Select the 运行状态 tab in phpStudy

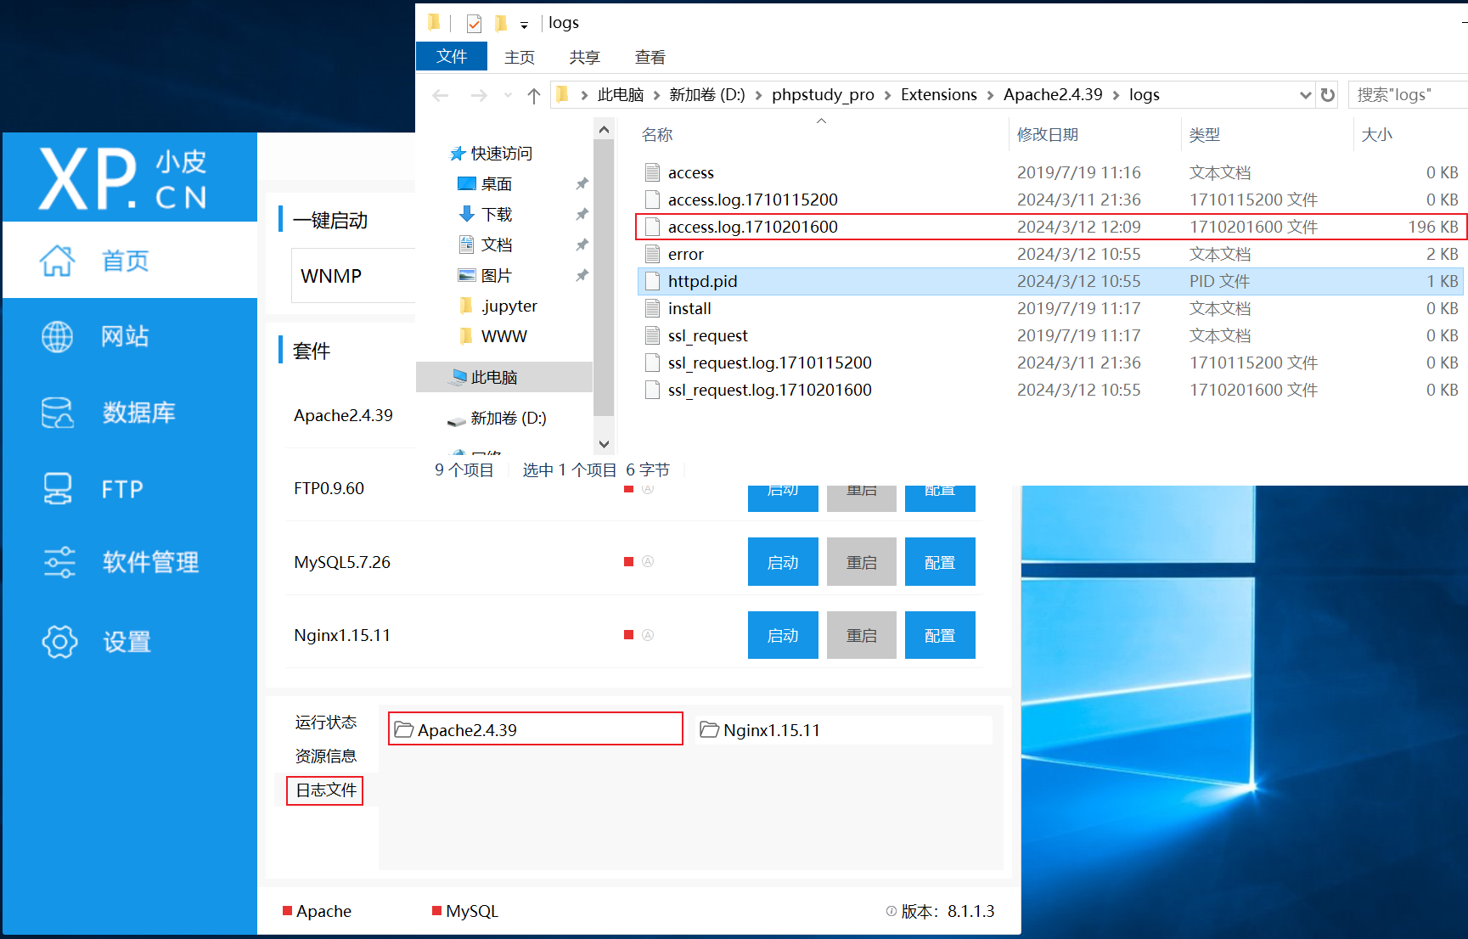[x=326, y=723]
